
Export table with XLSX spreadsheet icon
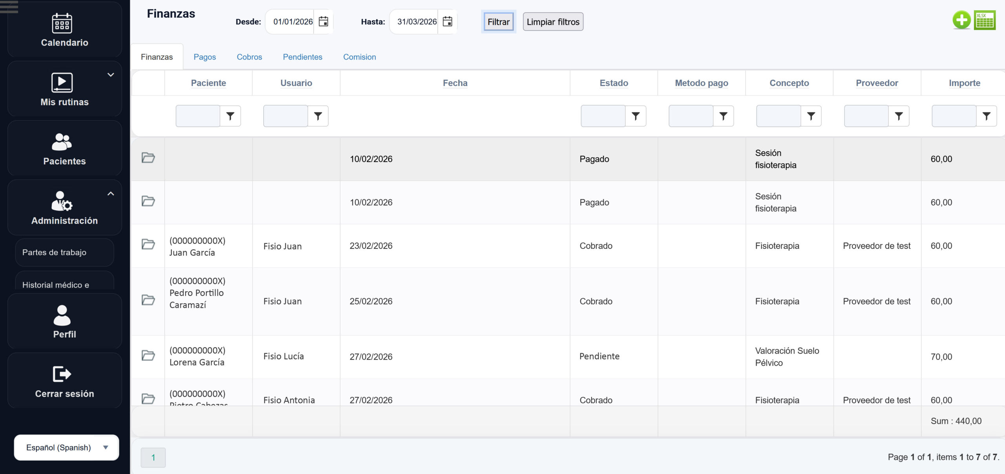pos(985,20)
